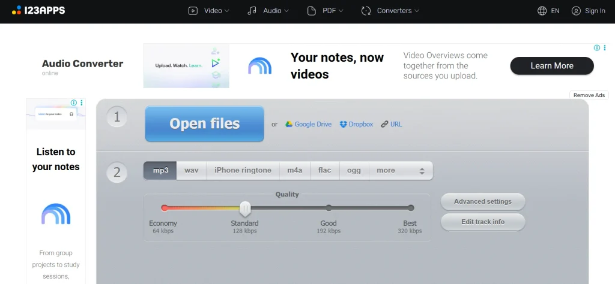Image resolution: width=615 pixels, height=284 pixels.
Task: Expand the Converters dropdown menu
Action: pos(417,11)
